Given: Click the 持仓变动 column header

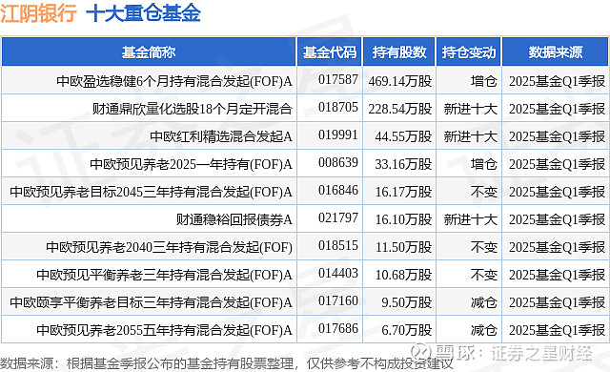Looking at the screenshot, I should 469,52.
